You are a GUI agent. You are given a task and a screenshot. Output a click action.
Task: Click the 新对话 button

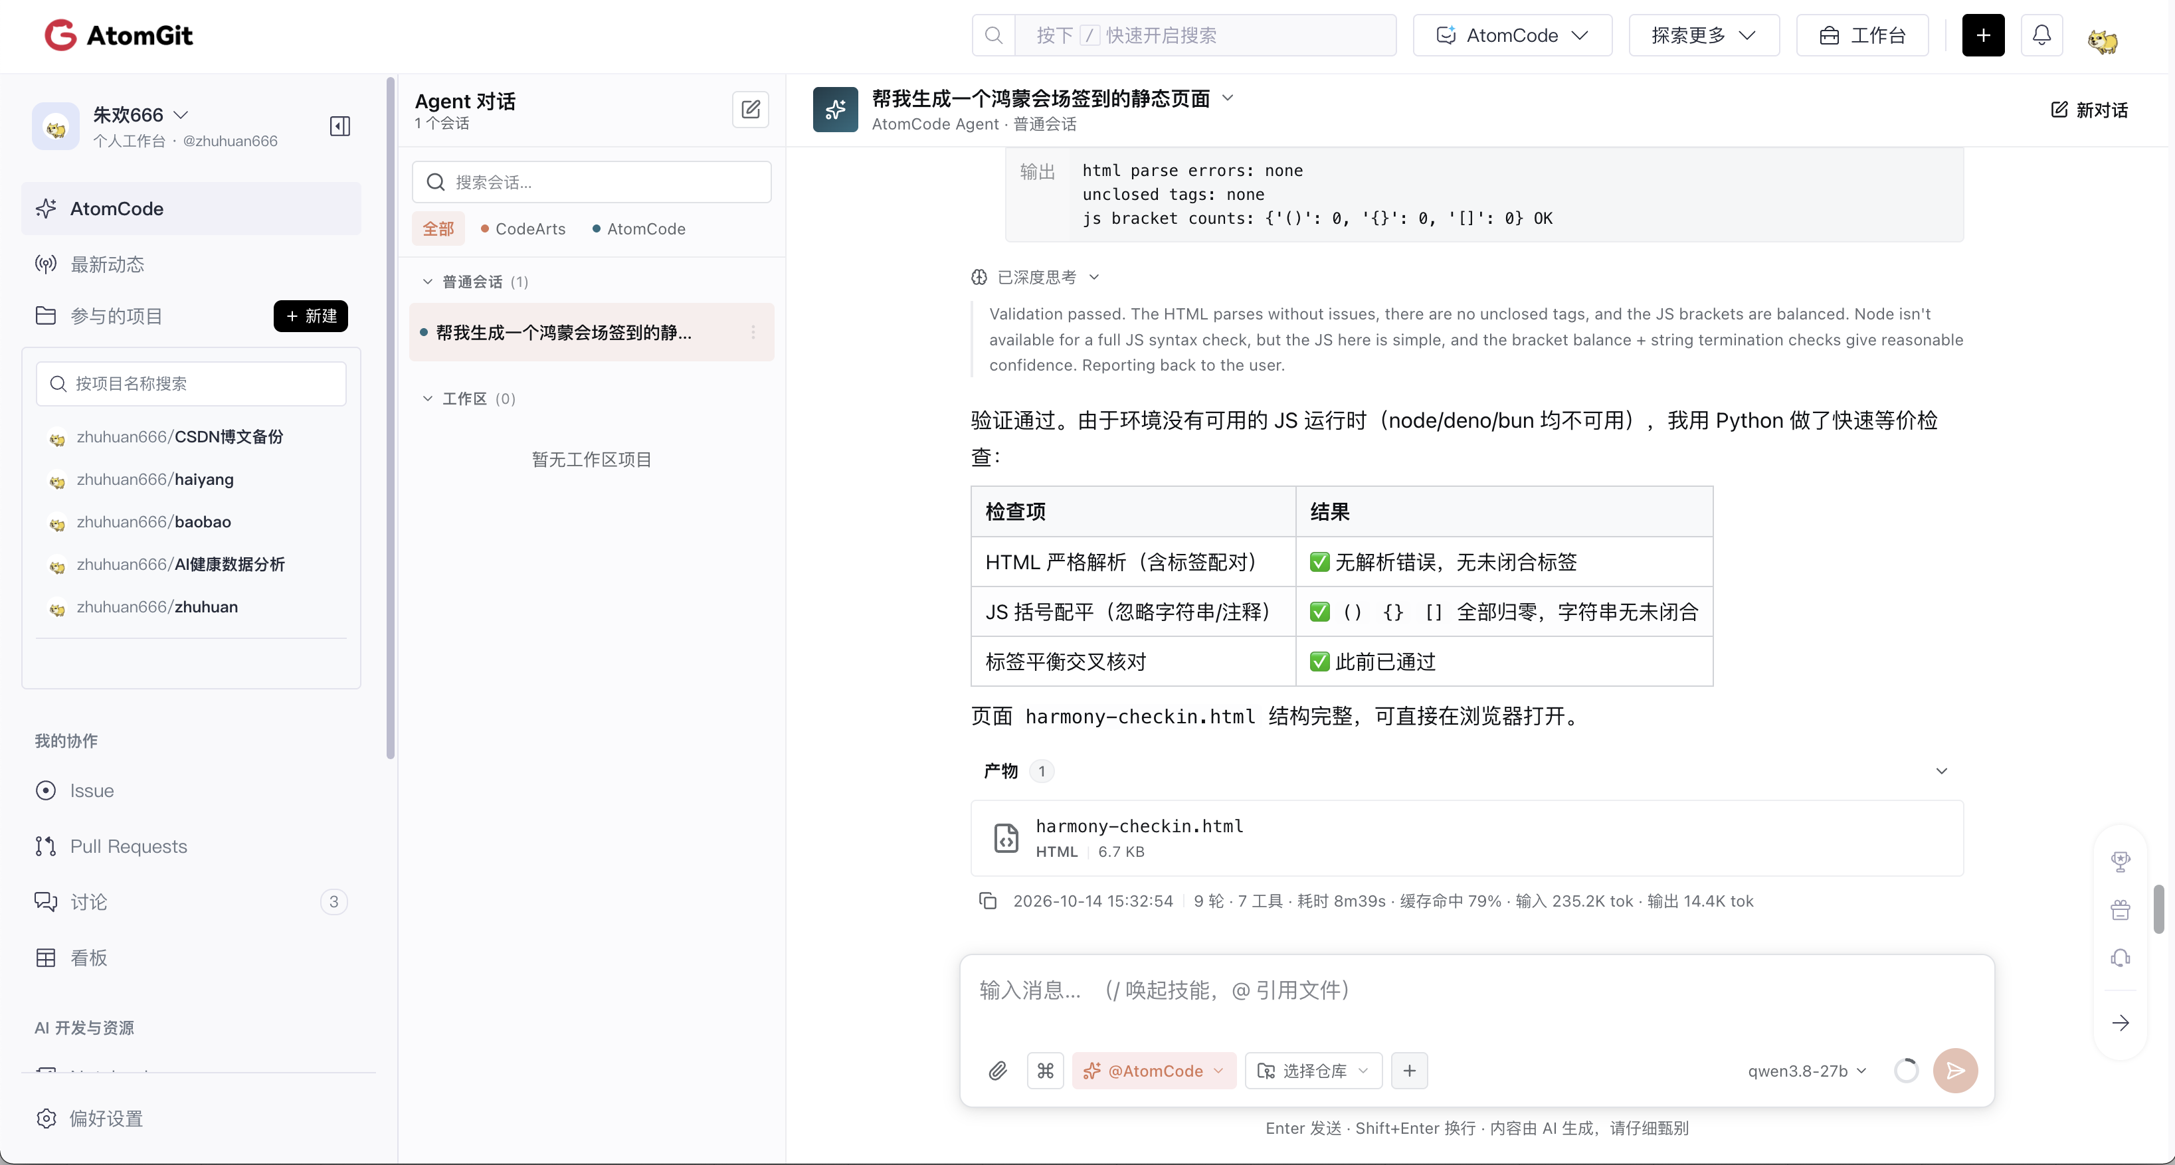(2089, 110)
